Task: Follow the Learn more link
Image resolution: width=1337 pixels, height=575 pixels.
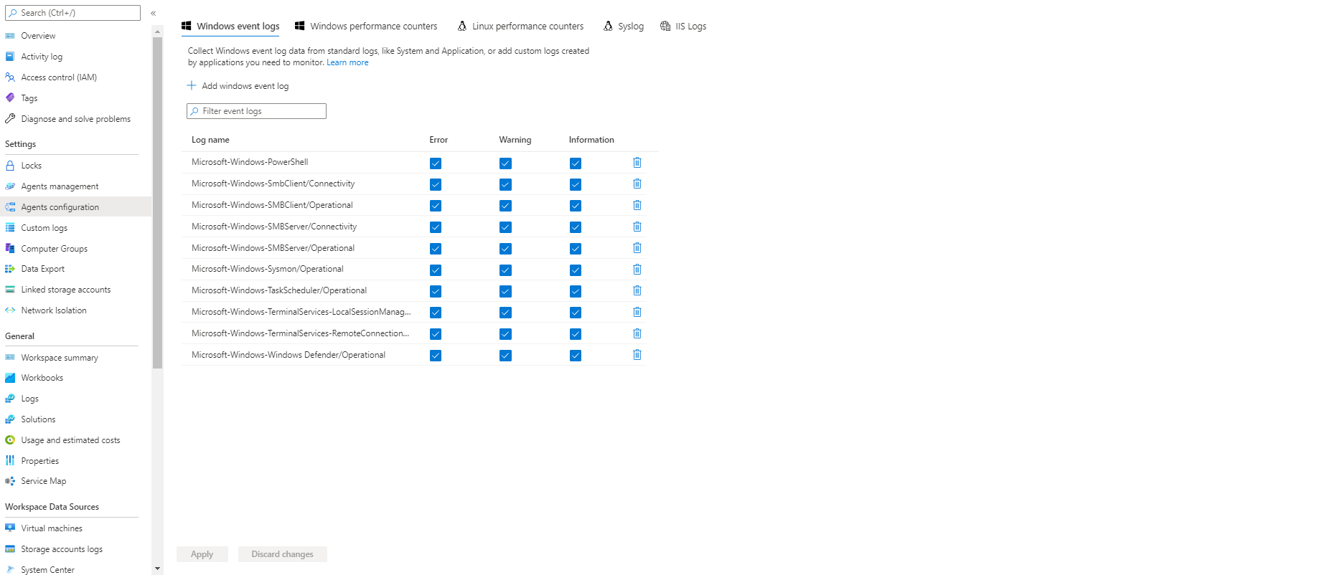Action: tap(347, 62)
